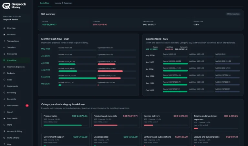Select the Grayrock Review account name
Viewport: 248px width, 146px height.
tap(10, 20)
